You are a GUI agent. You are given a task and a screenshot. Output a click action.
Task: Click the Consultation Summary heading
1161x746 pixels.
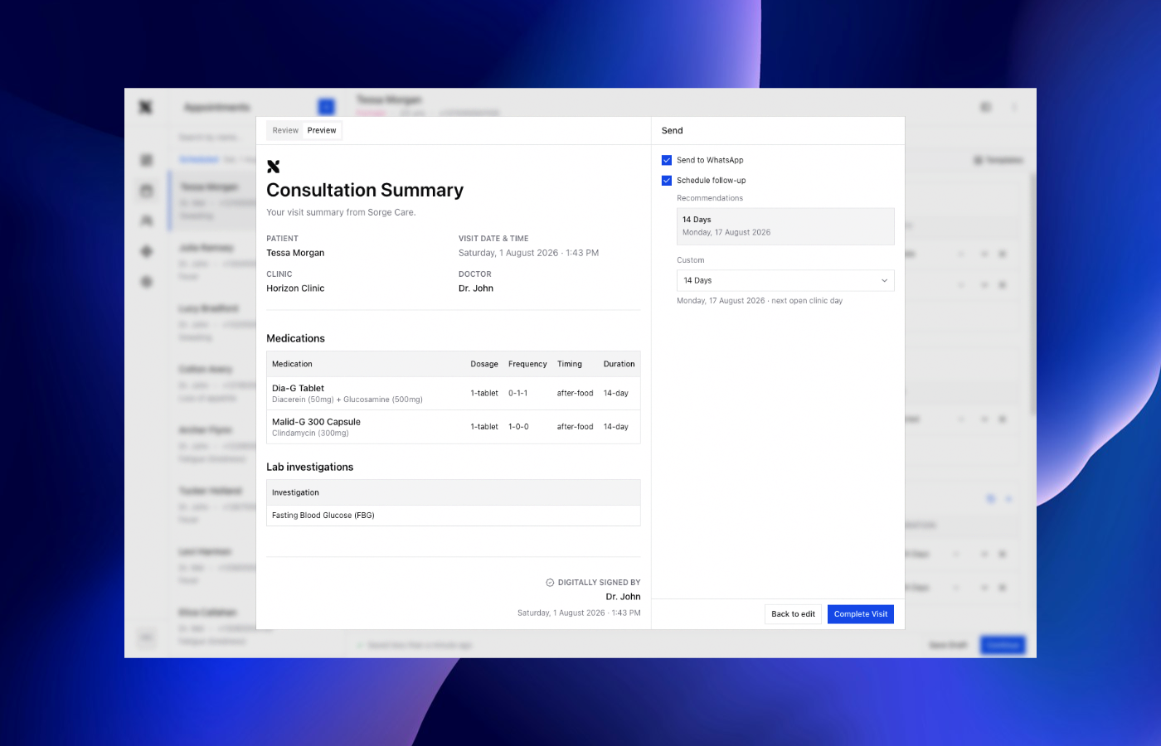click(365, 191)
